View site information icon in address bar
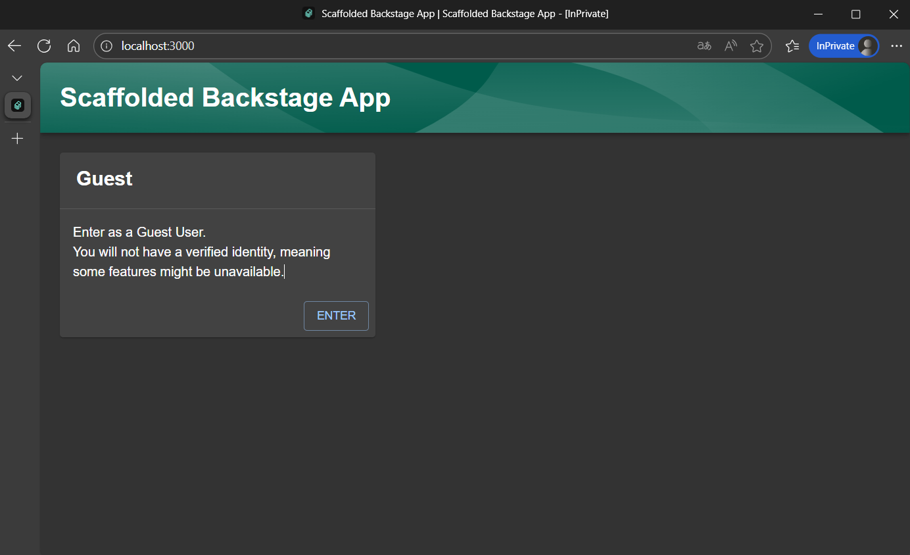Screen dimensions: 910x555 click(107, 46)
